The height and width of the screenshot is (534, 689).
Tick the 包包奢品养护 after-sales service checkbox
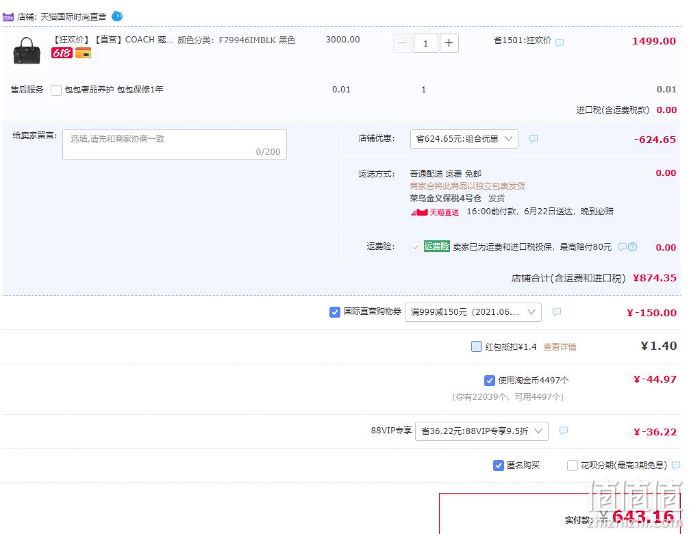click(x=56, y=90)
